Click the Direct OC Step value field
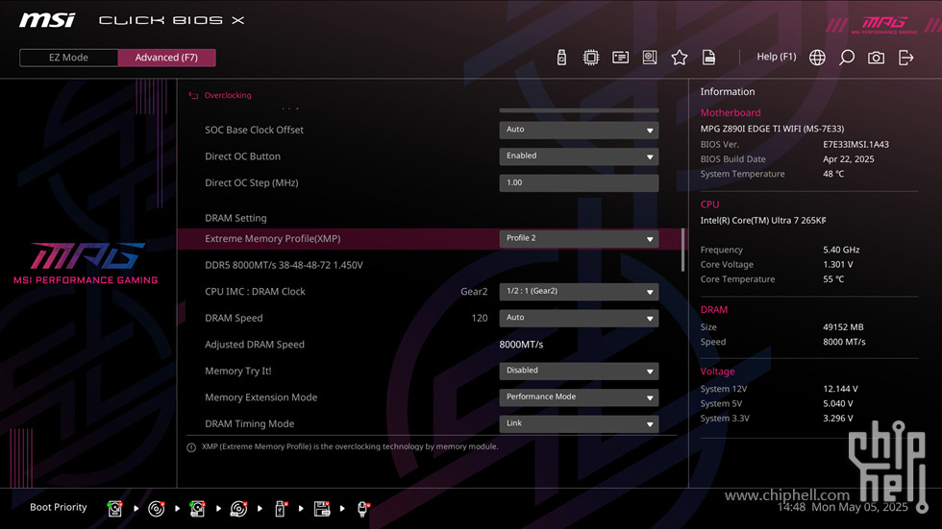Viewport: 942px width, 529px height. click(579, 183)
